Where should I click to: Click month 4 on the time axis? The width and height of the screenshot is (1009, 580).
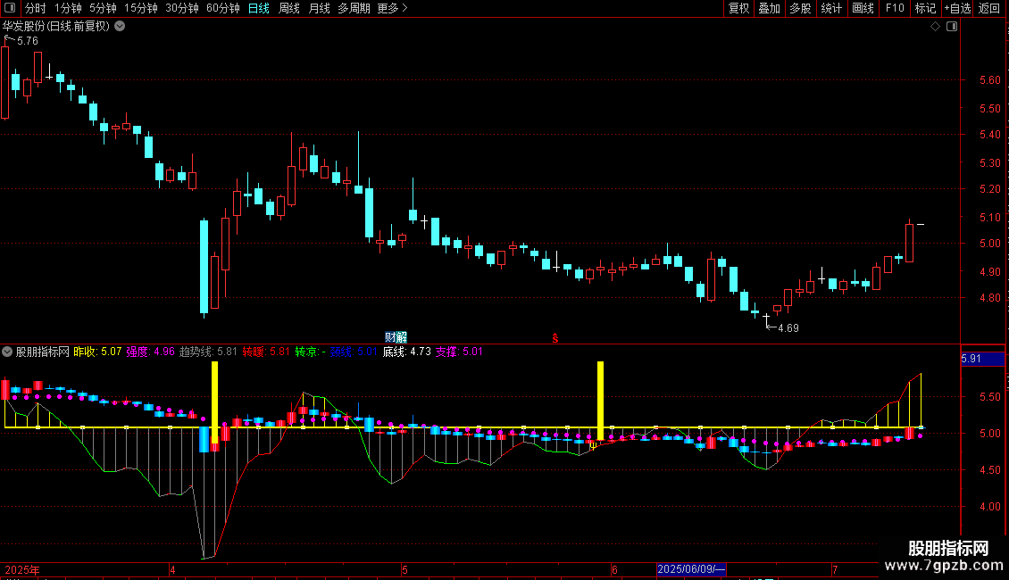[172, 569]
